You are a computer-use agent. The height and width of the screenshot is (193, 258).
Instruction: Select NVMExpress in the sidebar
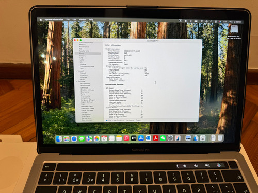[84, 47]
